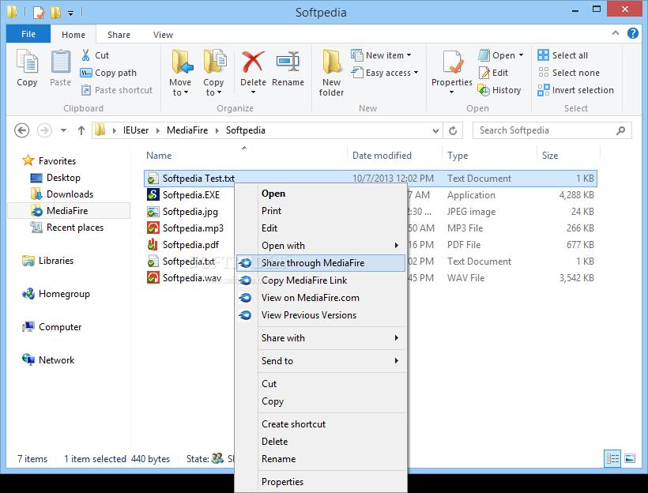Open the address bar history dropdown
Viewport: 648px width, 493px height.
[435, 131]
